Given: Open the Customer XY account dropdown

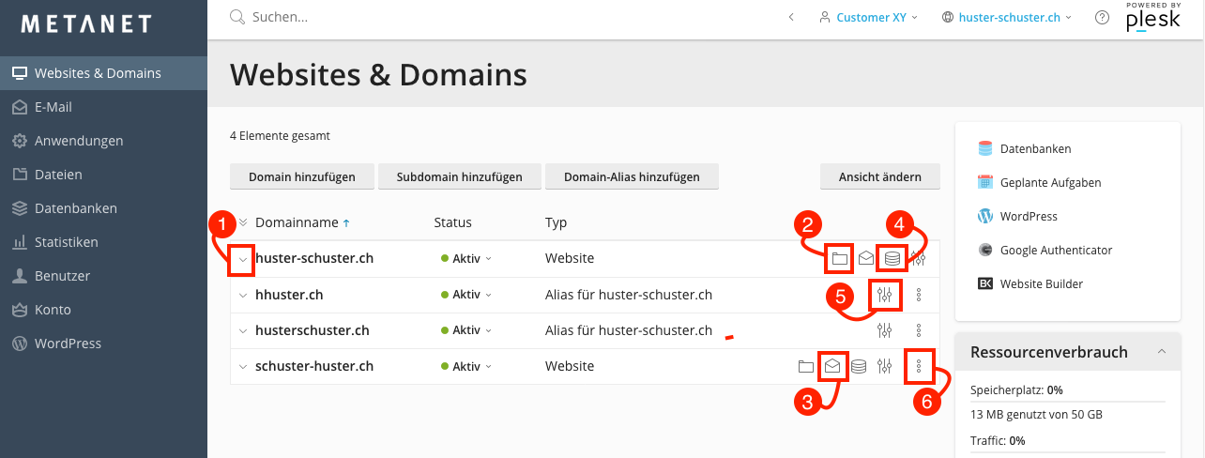Looking at the screenshot, I should coord(868,17).
